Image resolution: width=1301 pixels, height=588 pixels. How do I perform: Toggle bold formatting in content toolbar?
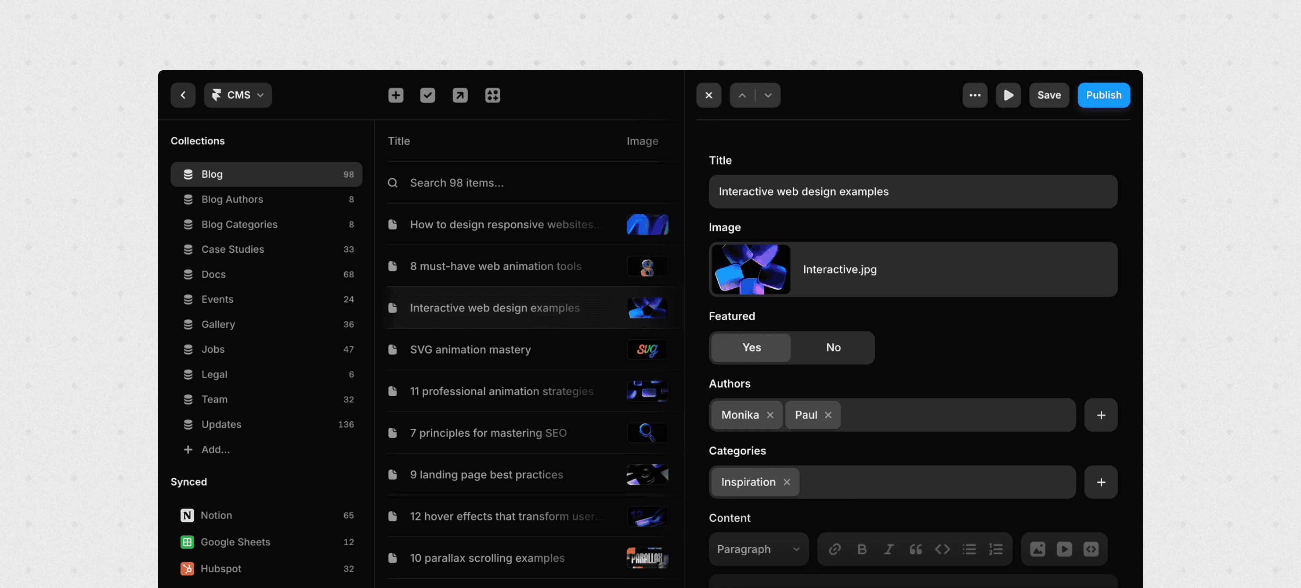point(862,549)
